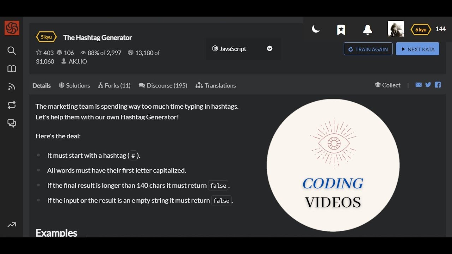Open the discussions chat icon in sidebar
The image size is (452, 254).
pos(12,123)
